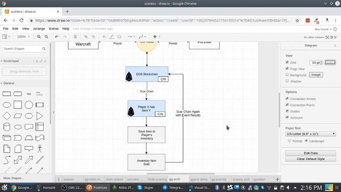
Task: Click the Clear Default Style button
Action: pyautogui.click(x=311, y=159)
